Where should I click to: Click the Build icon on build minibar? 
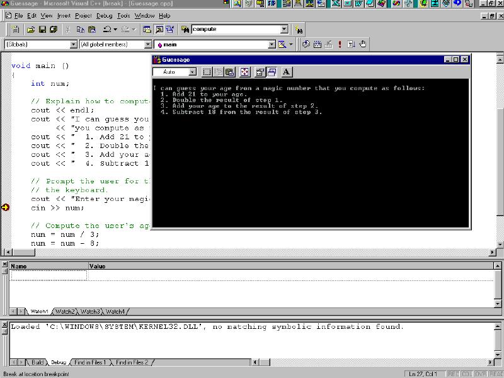[318, 44]
